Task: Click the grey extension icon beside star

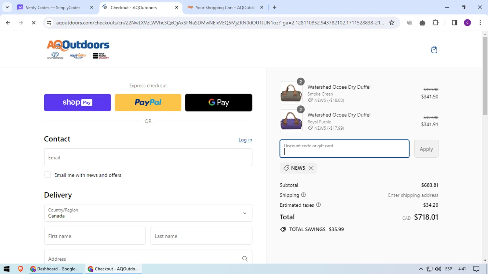Action: [409, 22]
